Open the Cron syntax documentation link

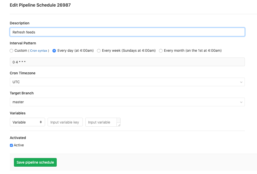pos(39,51)
